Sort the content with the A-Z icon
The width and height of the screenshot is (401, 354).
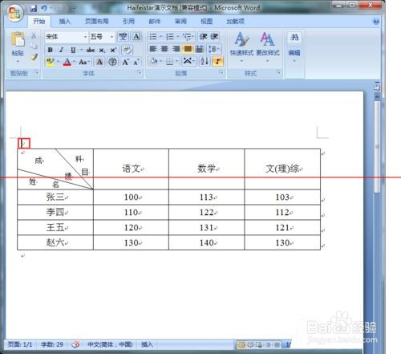click(205, 61)
